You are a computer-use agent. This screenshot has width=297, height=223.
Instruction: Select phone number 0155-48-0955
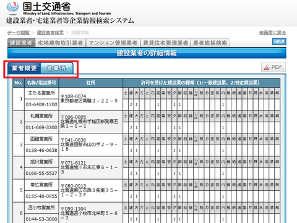click(41, 196)
